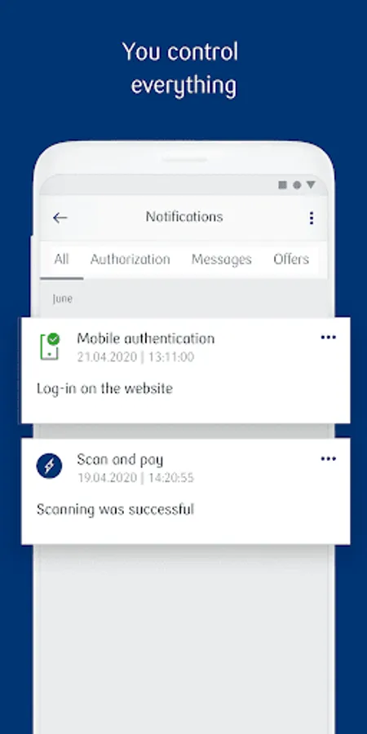The height and width of the screenshot is (734, 367).
Task: Switch to the All tab
Action: click(61, 259)
